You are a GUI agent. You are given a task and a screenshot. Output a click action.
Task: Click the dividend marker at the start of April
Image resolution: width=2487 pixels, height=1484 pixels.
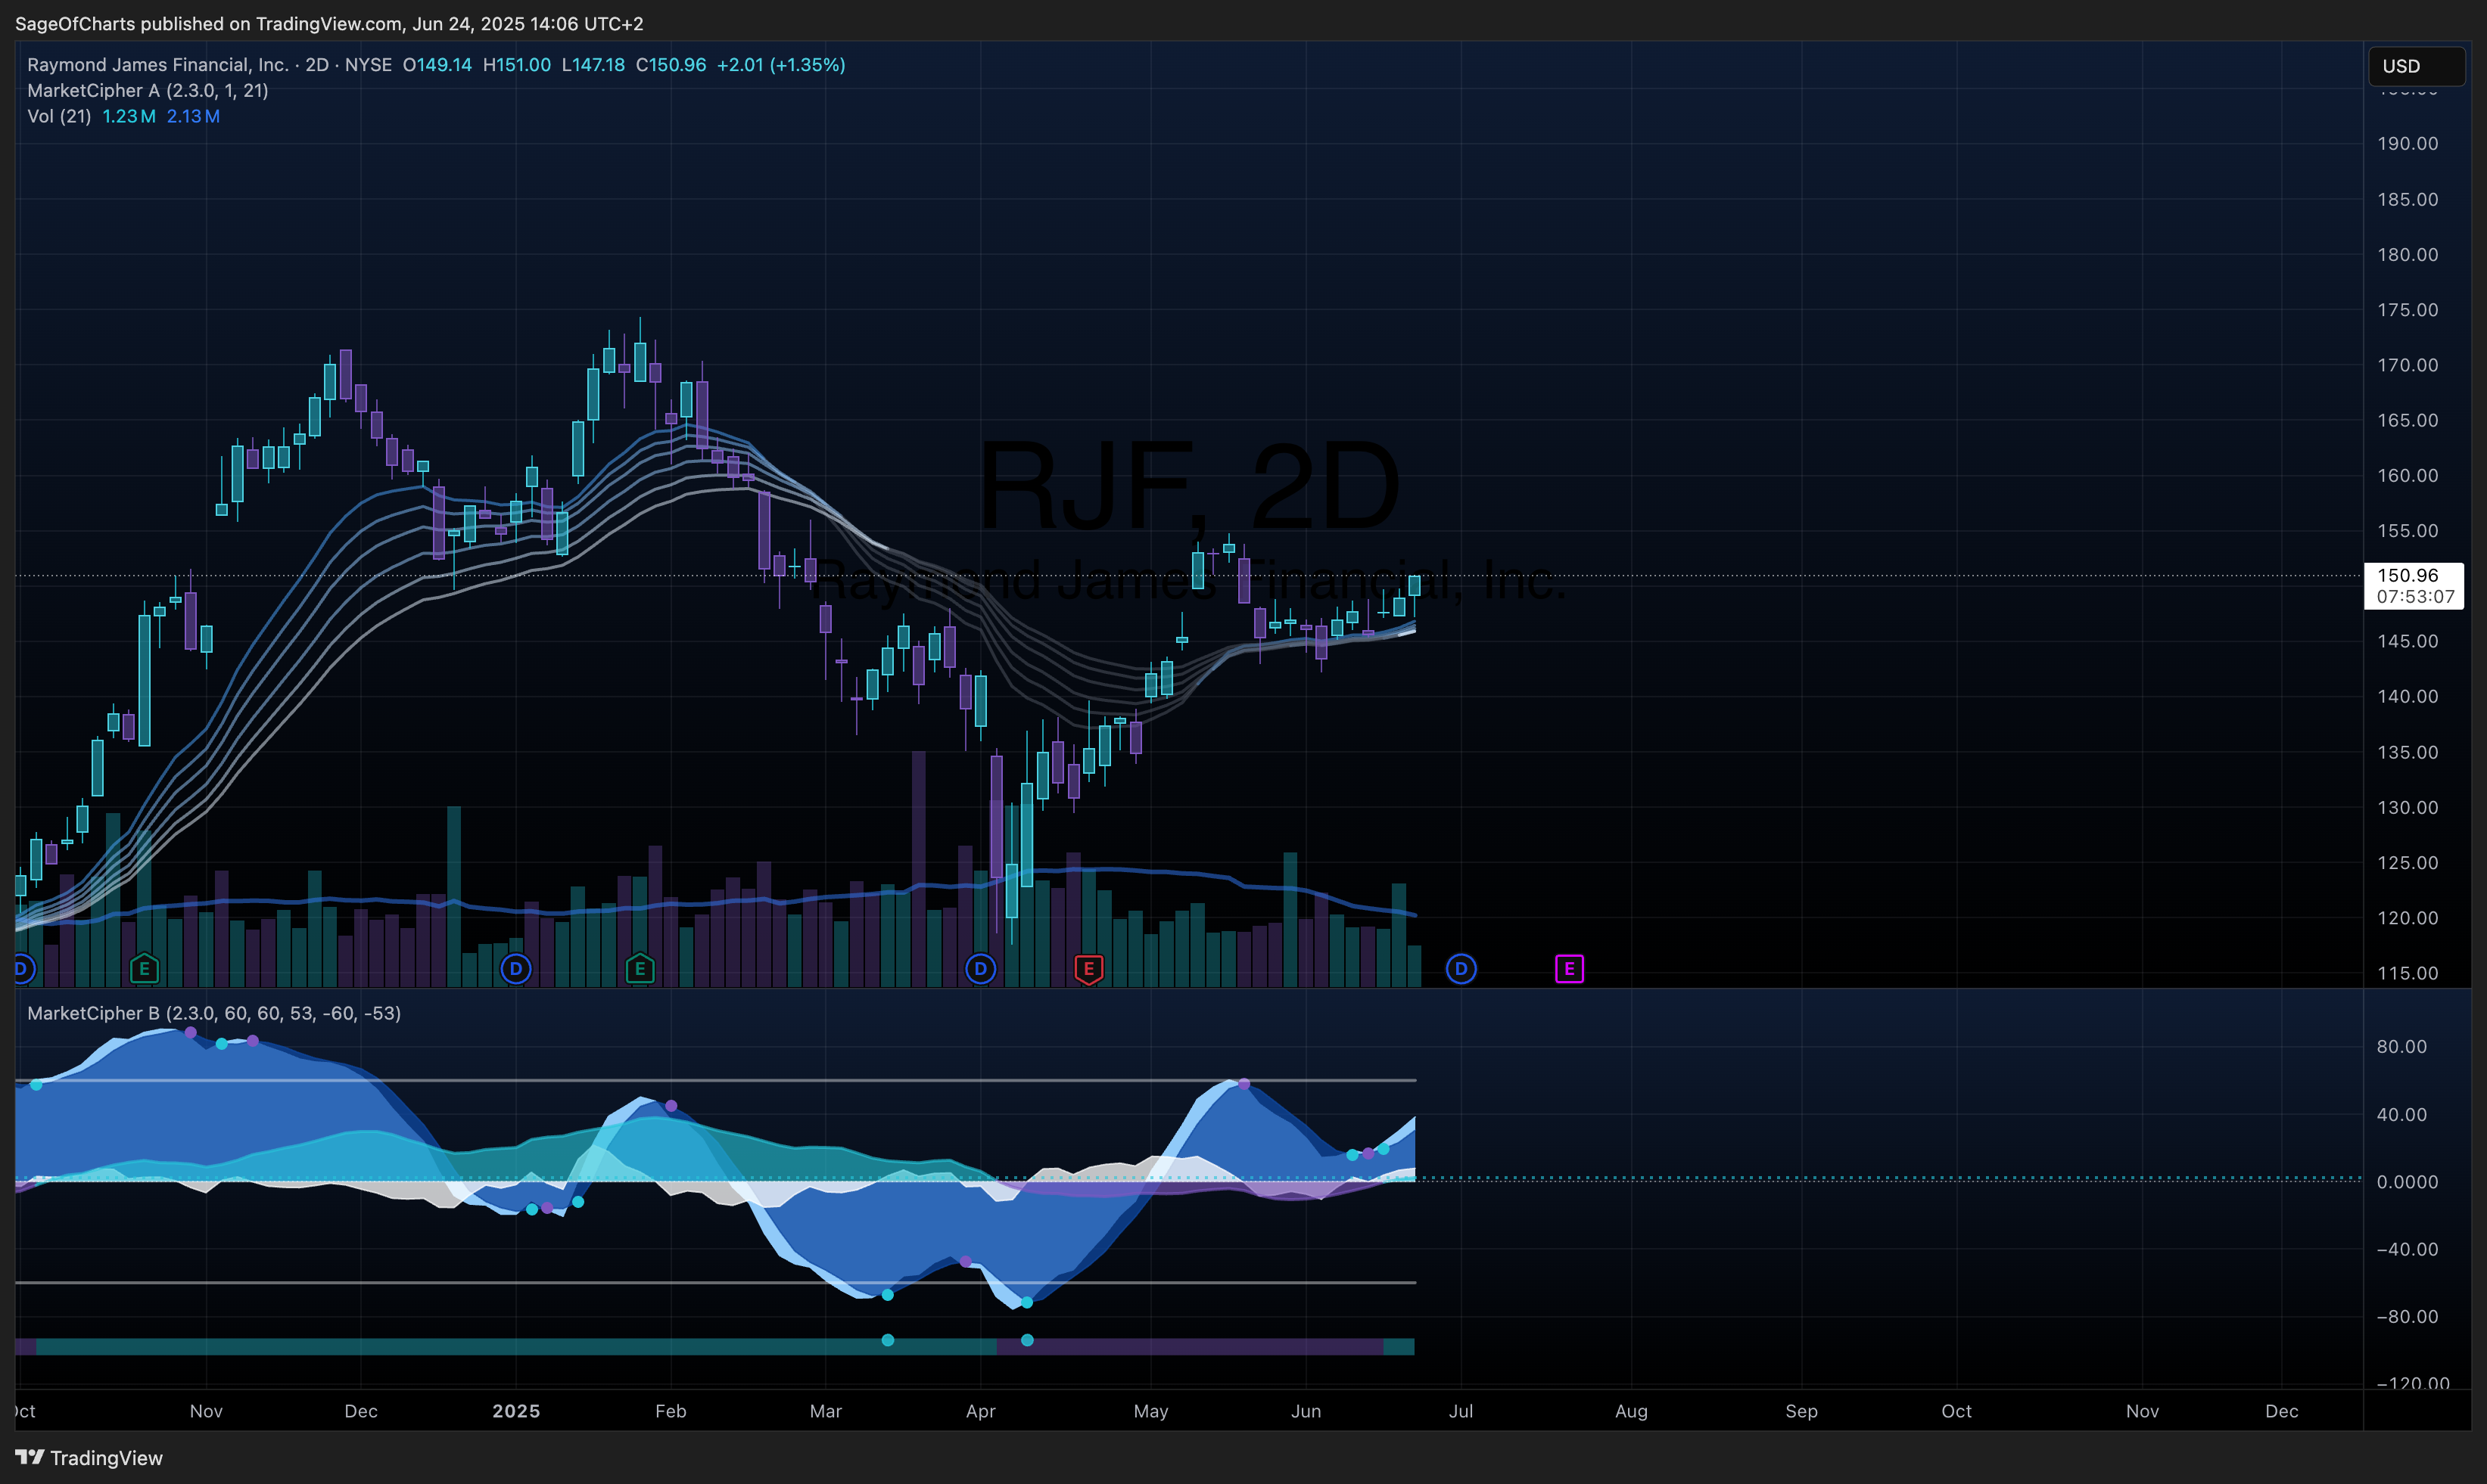click(x=980, y=968)
